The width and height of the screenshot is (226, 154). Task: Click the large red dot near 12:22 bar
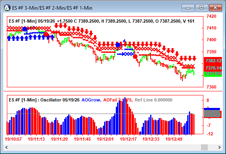[135, 57]
